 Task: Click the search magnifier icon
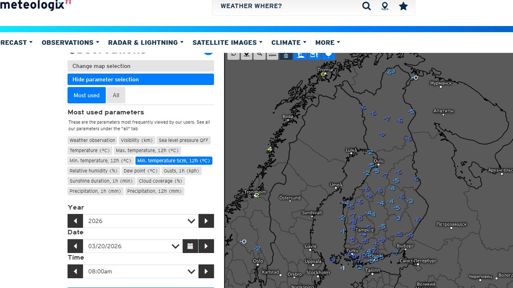click(366, 6)
